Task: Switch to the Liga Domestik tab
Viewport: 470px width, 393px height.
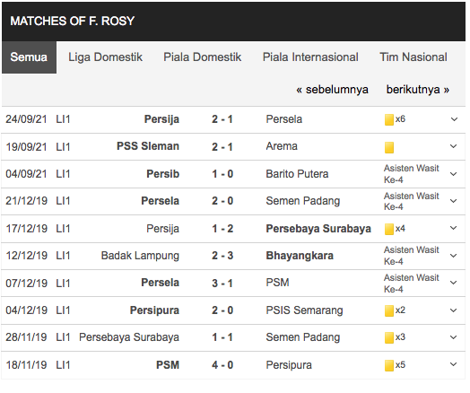Action: [105, 57]
